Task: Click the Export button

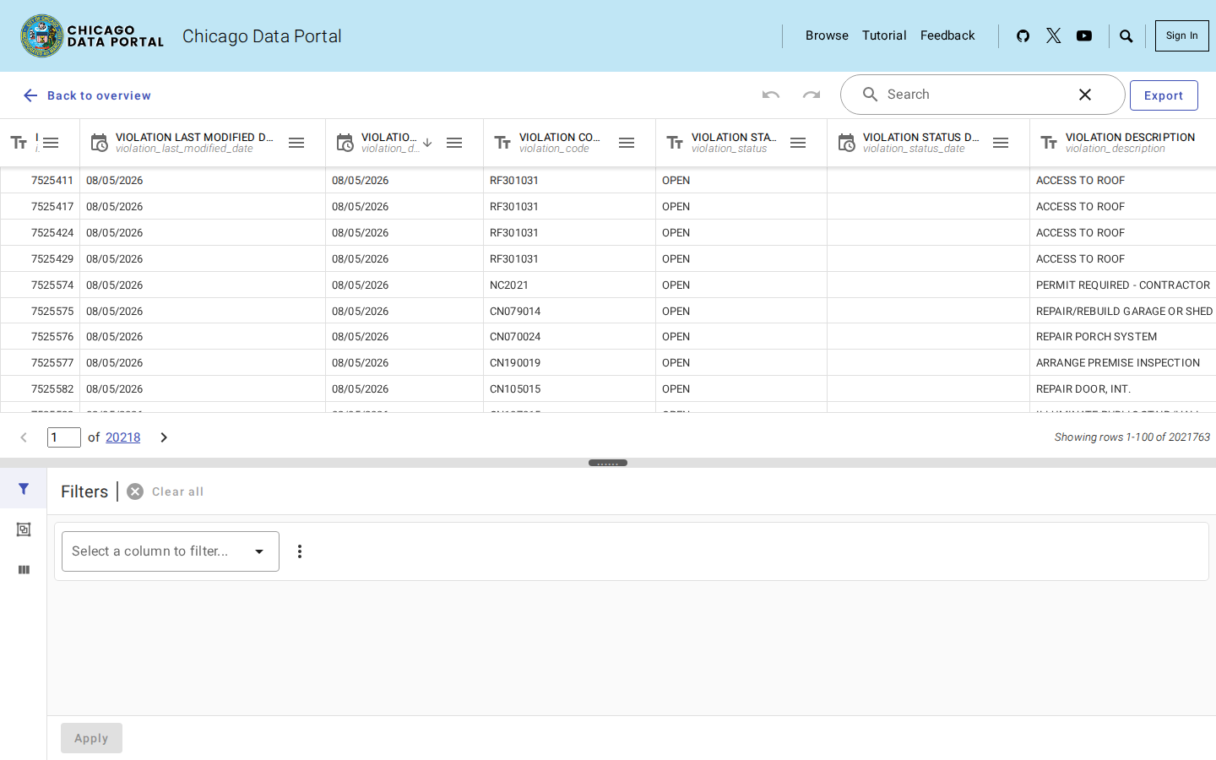Action: click(x=1164, y=95)
